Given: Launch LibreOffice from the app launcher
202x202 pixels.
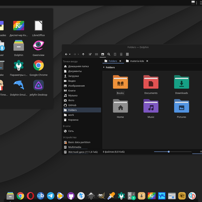Looking at the screenshot, I should [x=38, y=28].
